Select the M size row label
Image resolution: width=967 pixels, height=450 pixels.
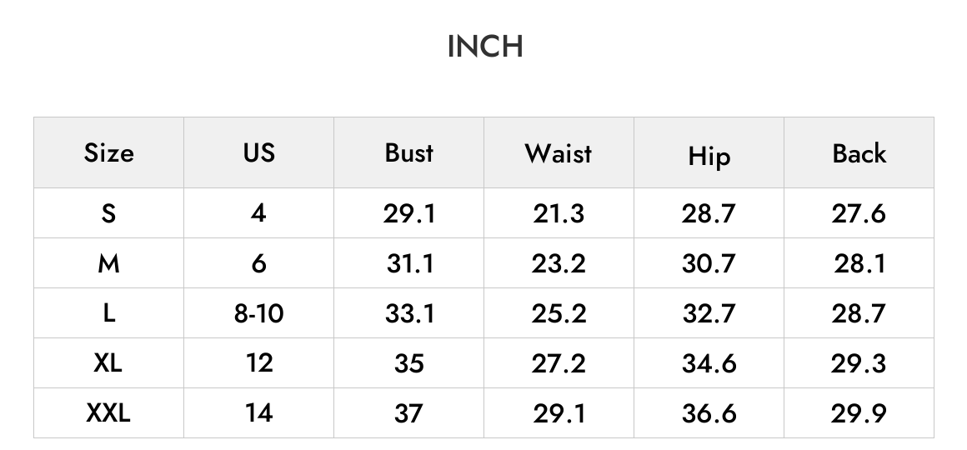click(108, 263)
